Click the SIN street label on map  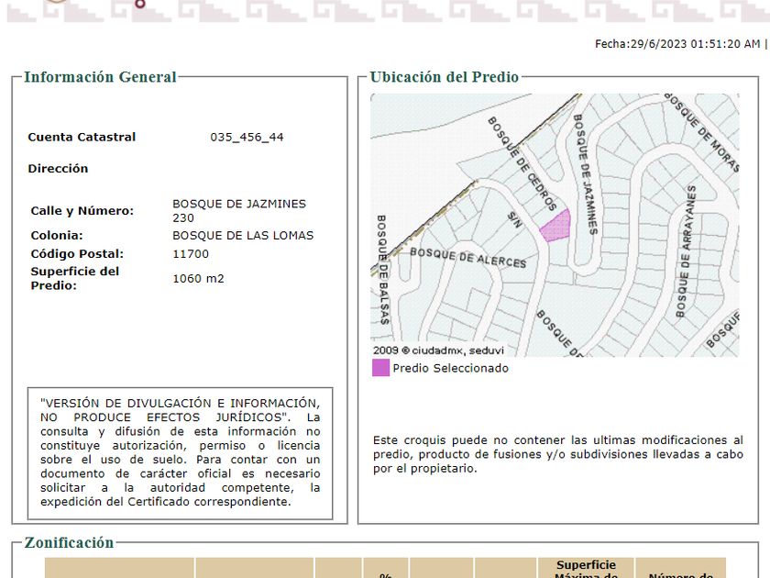point(514,219)
